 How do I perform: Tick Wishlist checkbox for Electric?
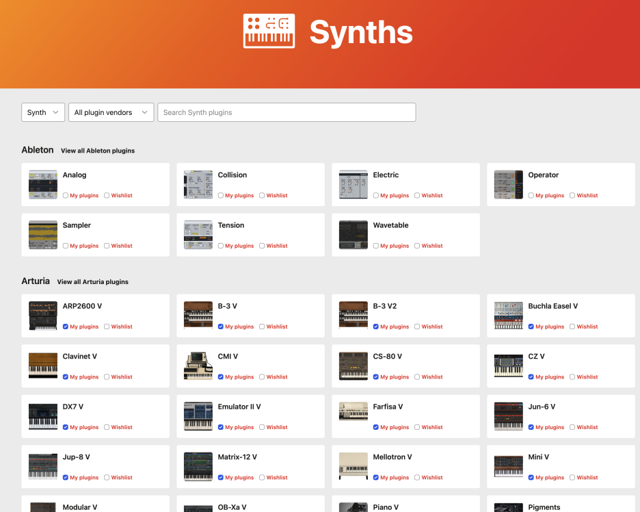pyautogui.click(x=416, y=195)
